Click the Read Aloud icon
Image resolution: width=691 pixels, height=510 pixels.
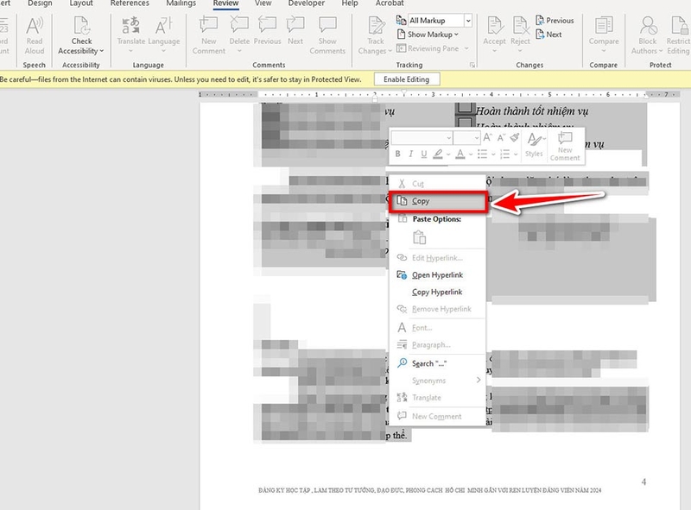point(35,26)
